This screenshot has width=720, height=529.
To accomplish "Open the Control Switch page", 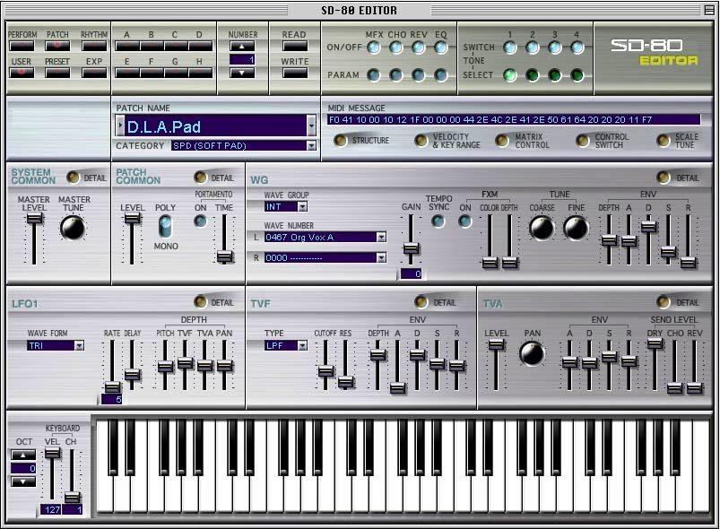I will (x=583, y=141).
